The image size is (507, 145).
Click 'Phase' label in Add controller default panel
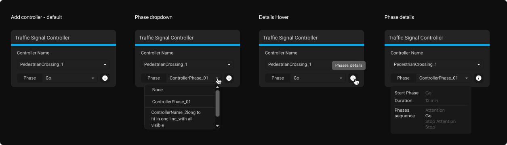click(x=29, y=78)
